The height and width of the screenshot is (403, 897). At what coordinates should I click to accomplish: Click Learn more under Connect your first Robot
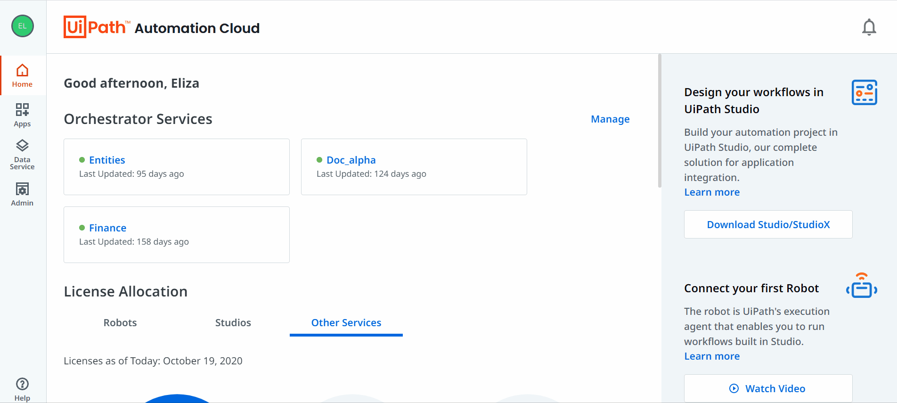coord(712,356)
